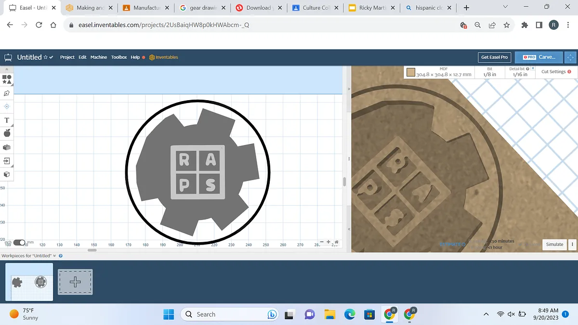Open the Toolbox menu
578x325 pixels.
click(119, 57)
